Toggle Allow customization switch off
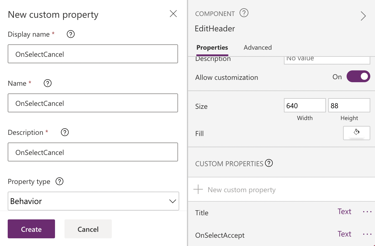 (358, 77)
